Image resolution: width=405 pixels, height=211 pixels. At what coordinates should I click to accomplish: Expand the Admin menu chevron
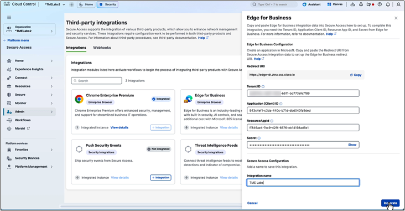(51, 112)
